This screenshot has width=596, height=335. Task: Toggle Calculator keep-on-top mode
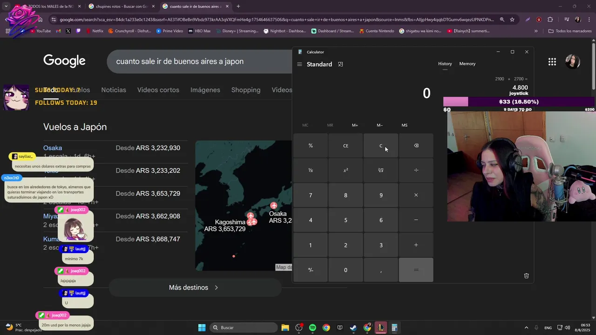pyautogui.click(x=340, y=64)
